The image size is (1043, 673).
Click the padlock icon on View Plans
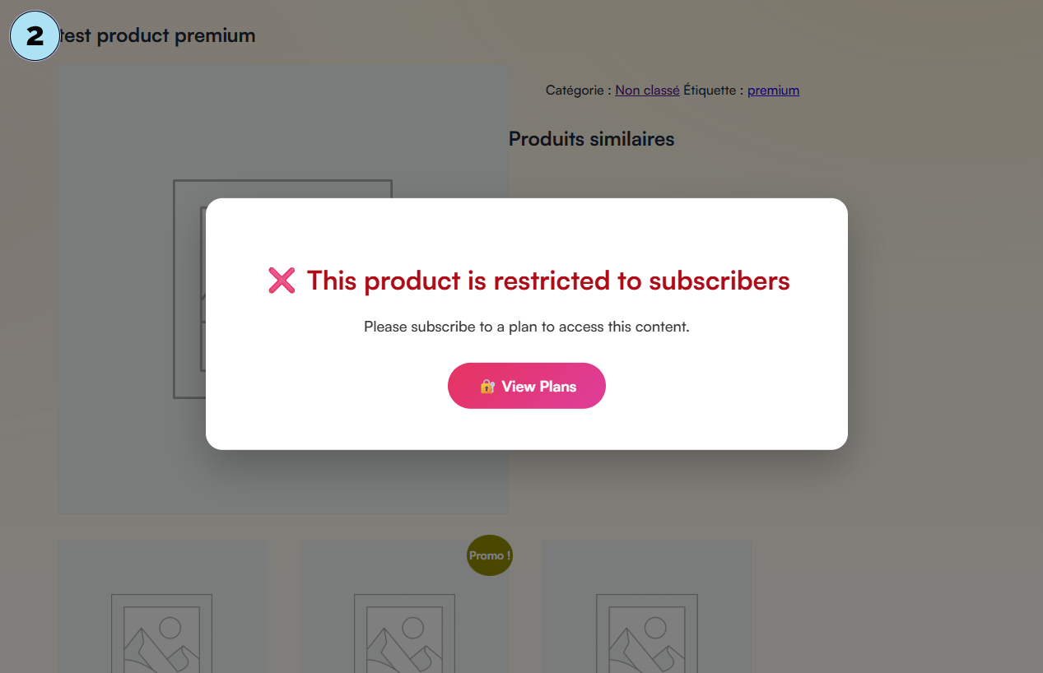pyautogui.click(x=487, y=386)
